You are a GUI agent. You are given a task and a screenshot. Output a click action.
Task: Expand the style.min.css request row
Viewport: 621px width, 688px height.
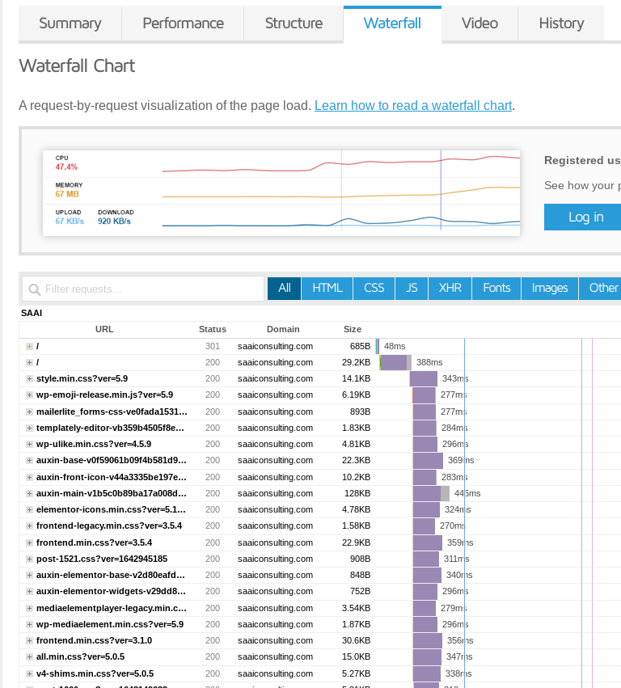pos(29,378)
